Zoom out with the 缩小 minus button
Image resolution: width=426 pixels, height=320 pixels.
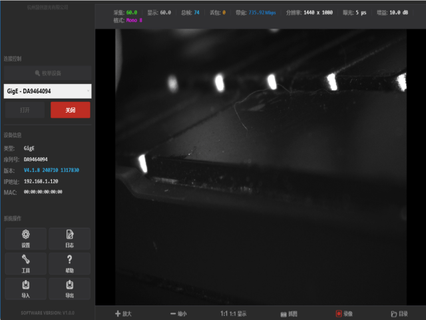[x=178, y=313]
